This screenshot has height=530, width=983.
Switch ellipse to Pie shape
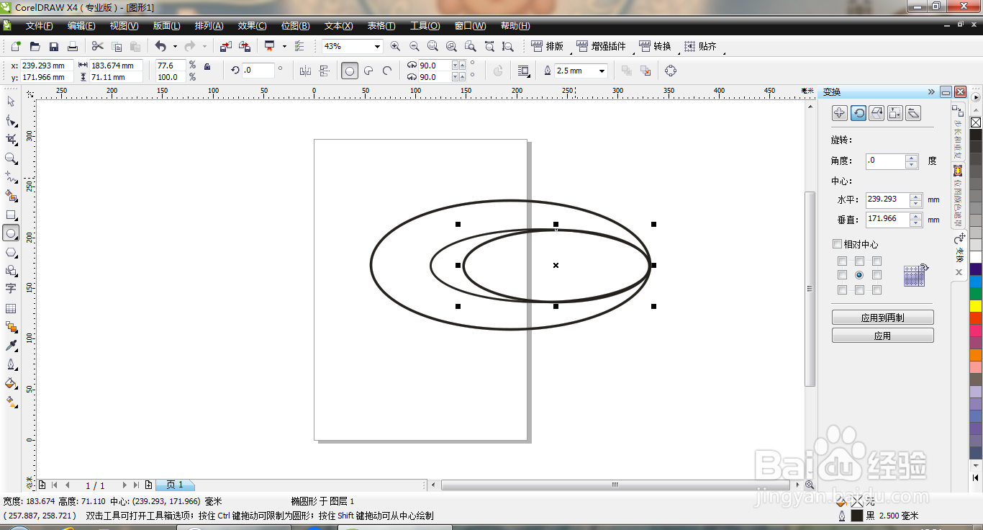coord(368,71)
